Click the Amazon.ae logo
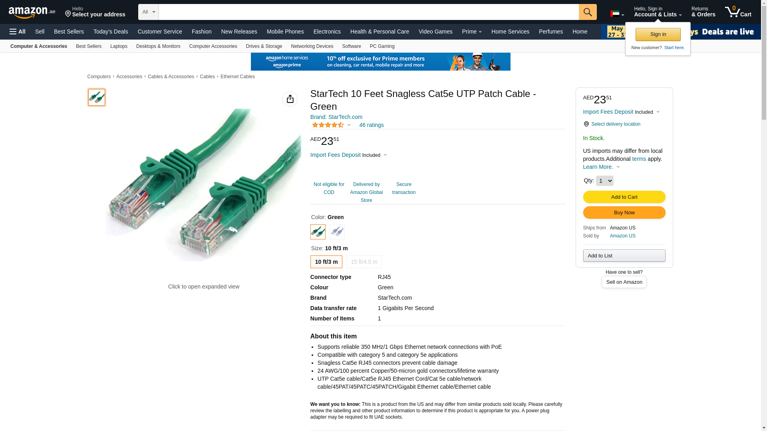The width and height of the screenshot is (767, 431). [32, 12]
